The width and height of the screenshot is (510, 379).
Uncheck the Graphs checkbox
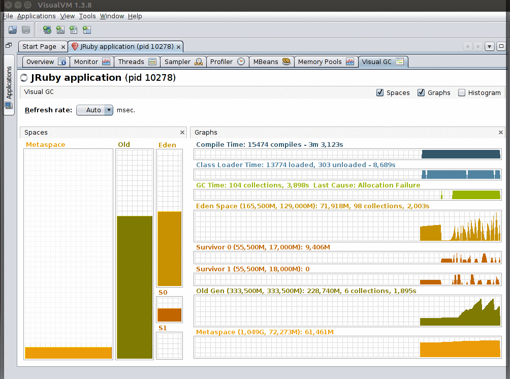click(x=421, y=92)
